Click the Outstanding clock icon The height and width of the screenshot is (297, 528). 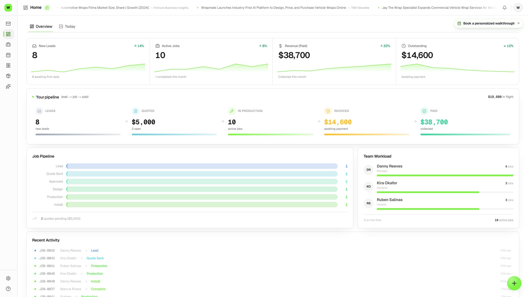403,46
